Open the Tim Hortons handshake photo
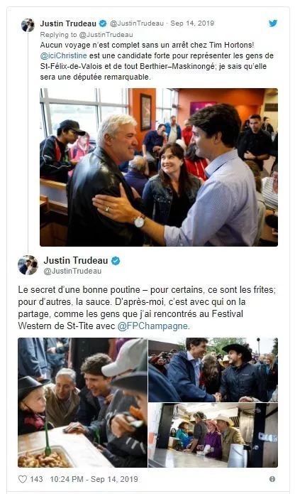Viewport: 295px width, 494px height. coord(159,167)
